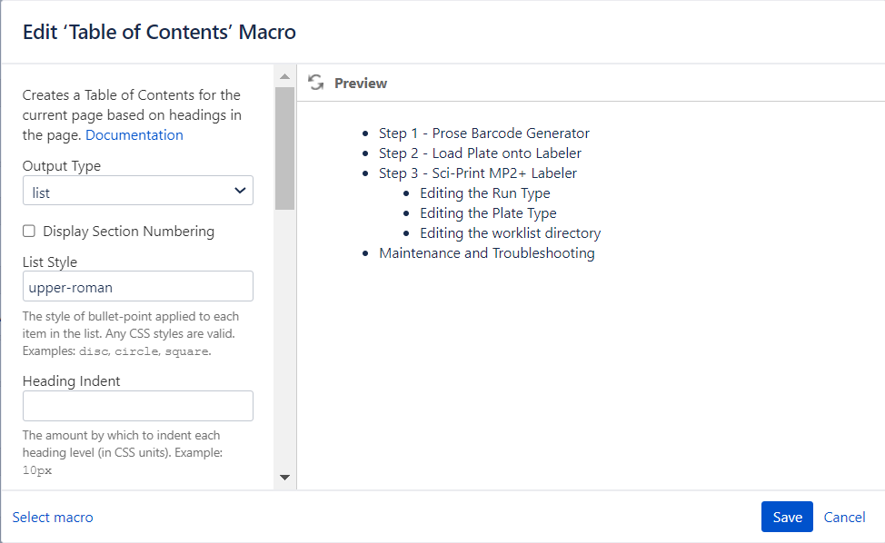Save the Table of Contents macro

click(x=787, y=517)
